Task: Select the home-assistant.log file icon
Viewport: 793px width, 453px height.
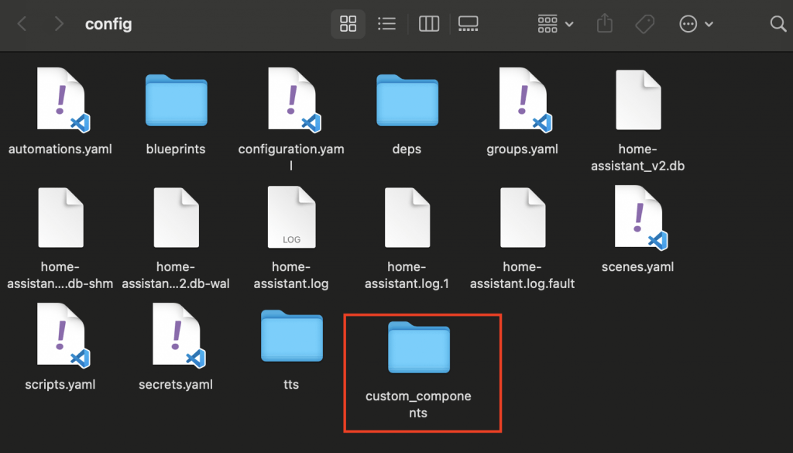Action: tap(292, 218)
